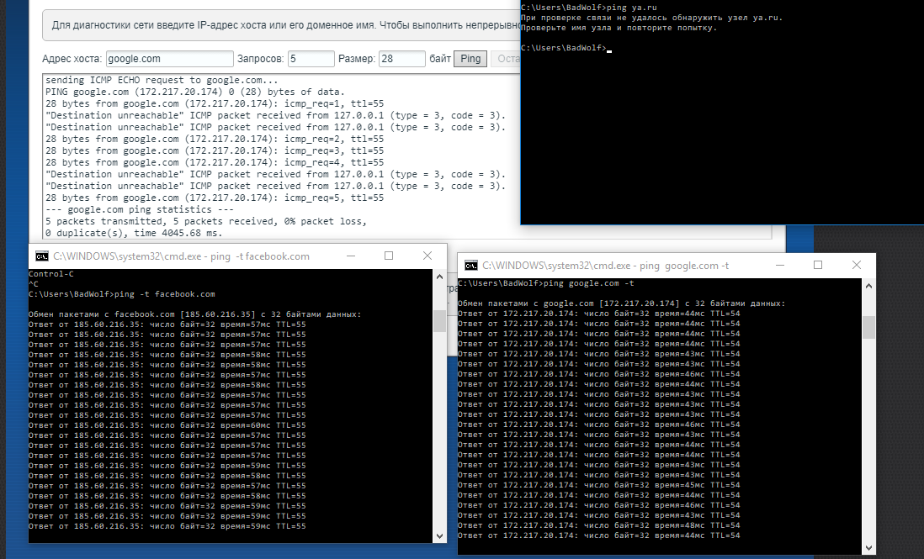Focus the Размер bytes field
The image size is (924, 559).
pos(402,59)
